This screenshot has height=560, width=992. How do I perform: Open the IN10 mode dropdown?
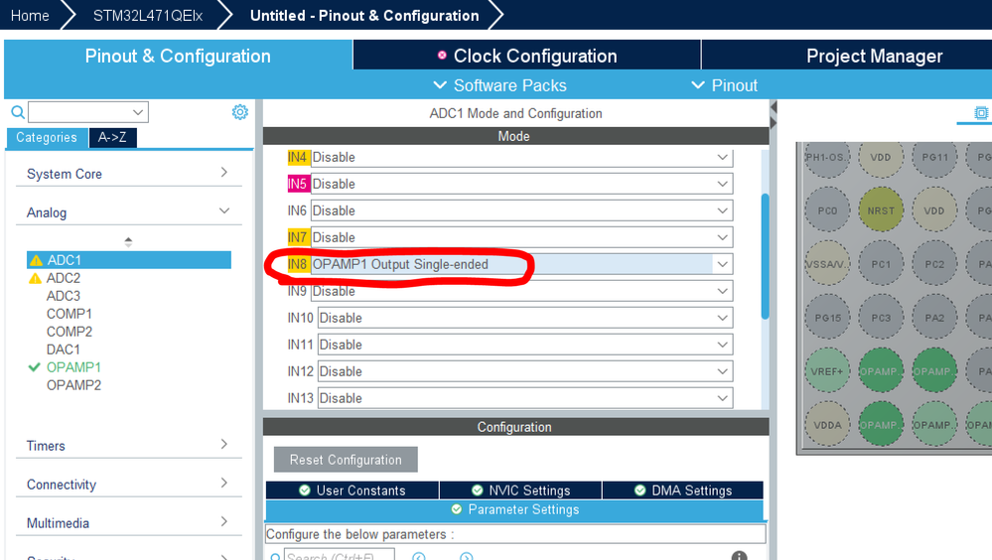[525, 318]
